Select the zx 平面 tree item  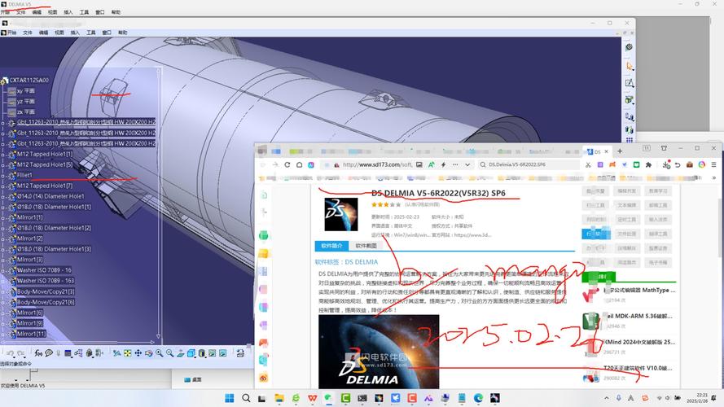pos(26,112)
